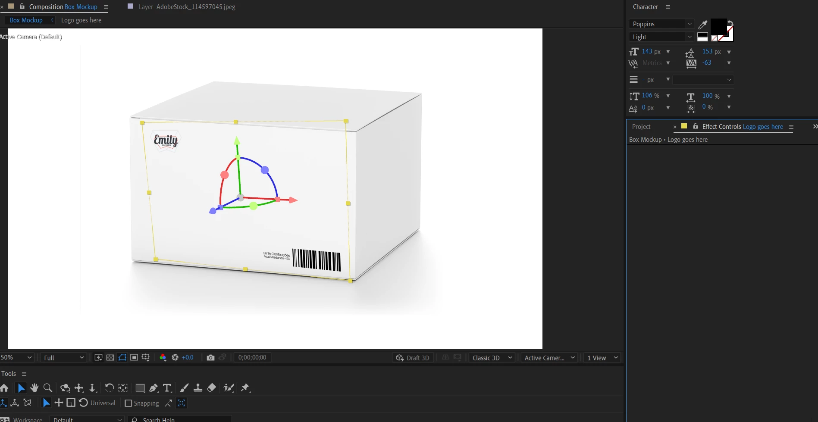This screenshot has width=818, height=422.
Task: Select the Horizontal Type tool
Action: point(167,388)
